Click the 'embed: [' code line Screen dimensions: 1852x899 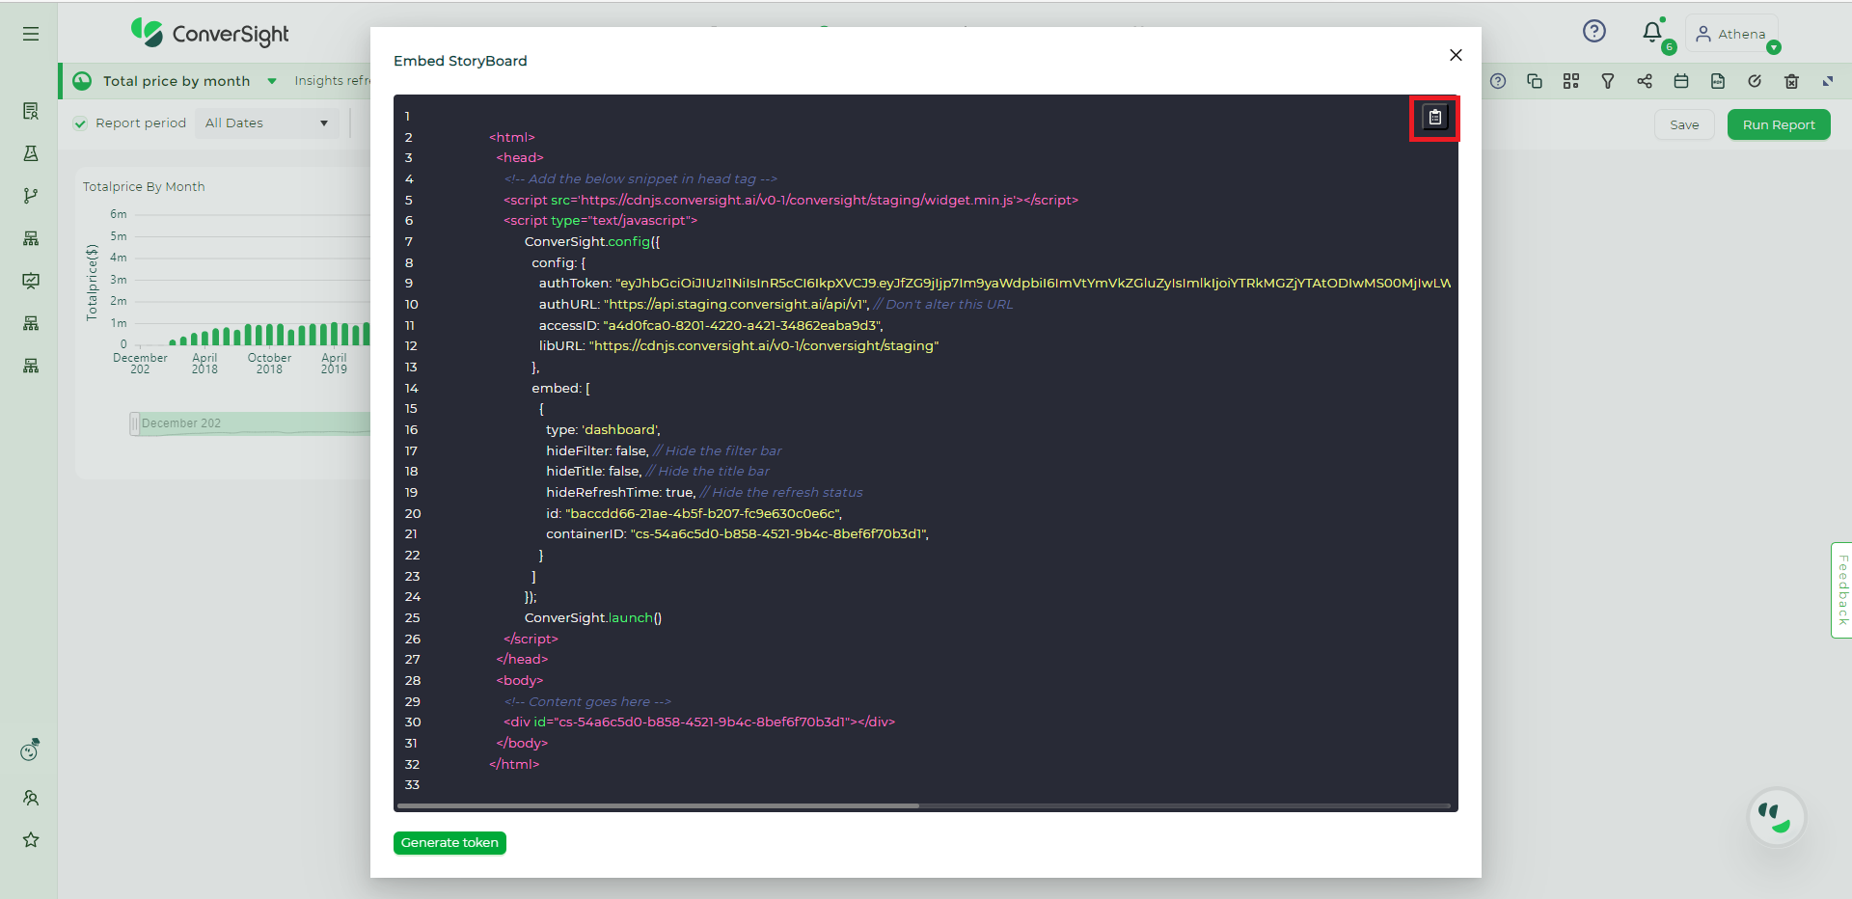pyautogui.click(x=560, y=389)
